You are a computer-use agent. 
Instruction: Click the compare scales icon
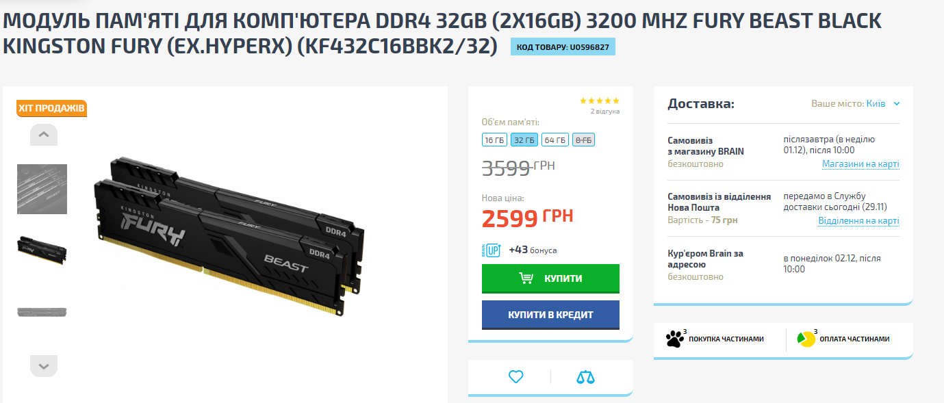586,377
